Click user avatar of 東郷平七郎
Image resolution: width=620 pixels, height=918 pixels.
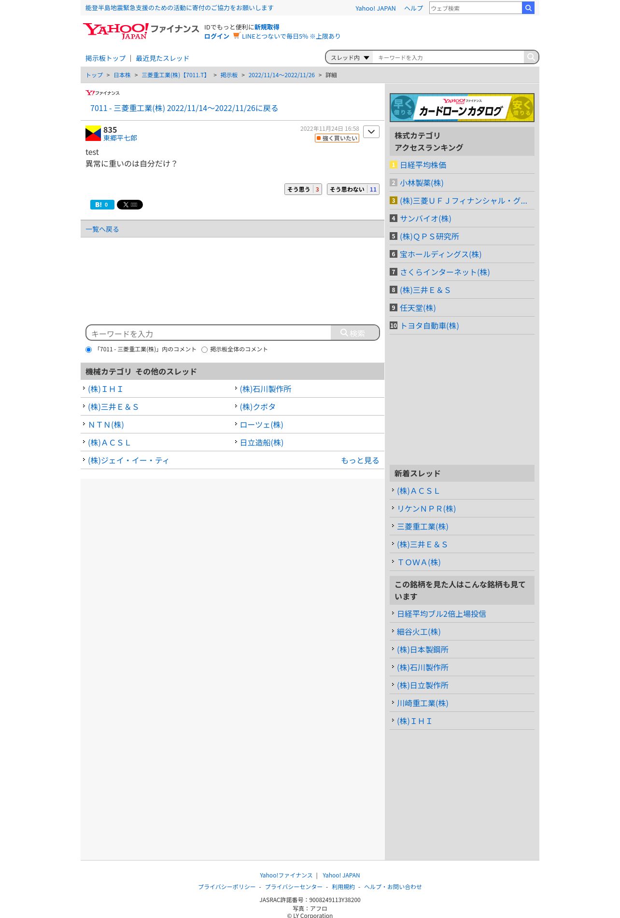93,133
